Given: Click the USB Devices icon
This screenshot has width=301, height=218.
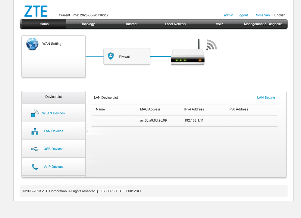Looking at the screenshot, I should (x=35, y=149).
